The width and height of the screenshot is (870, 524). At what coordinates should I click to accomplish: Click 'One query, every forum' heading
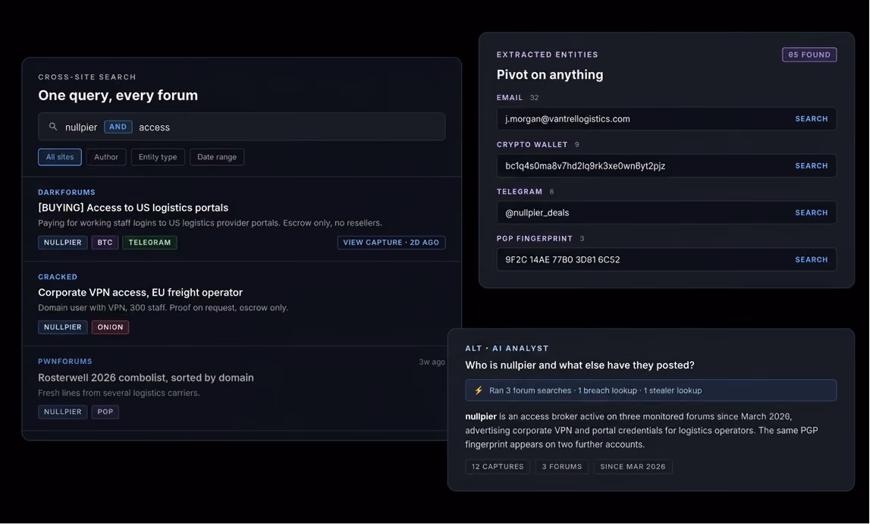118,96
